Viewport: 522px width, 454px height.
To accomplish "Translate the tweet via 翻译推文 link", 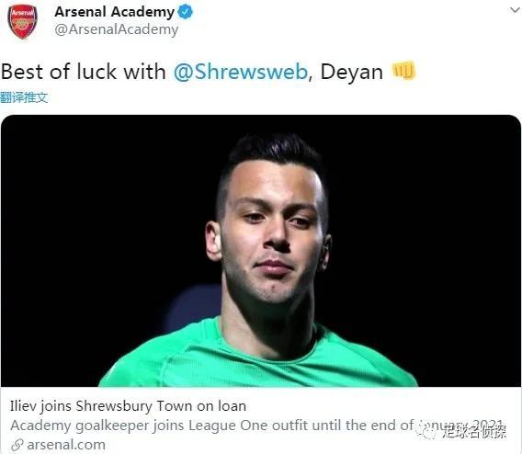I will [x=24, y=97].
